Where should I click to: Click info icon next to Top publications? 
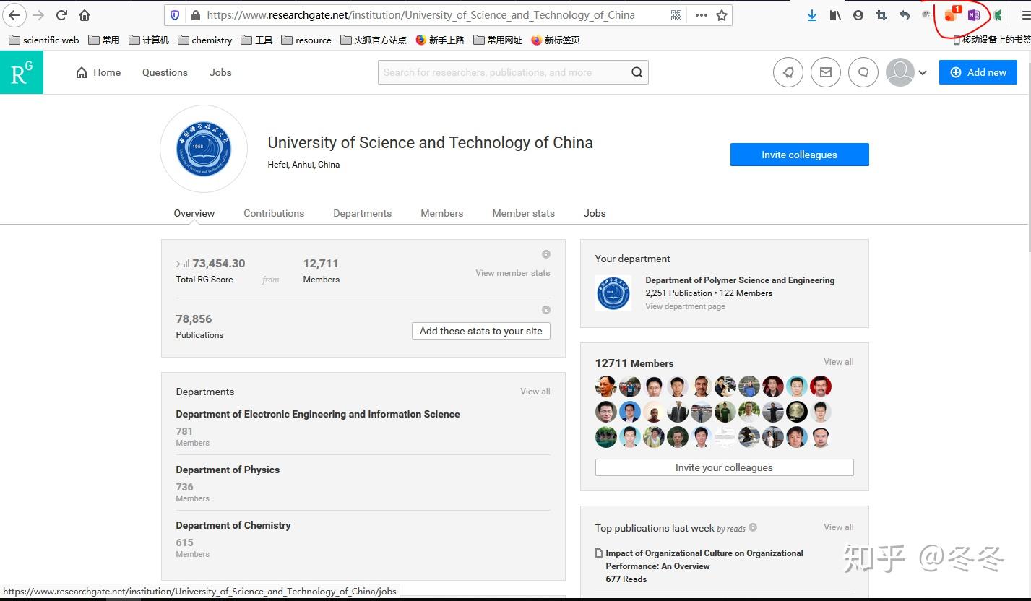point(753,527)
